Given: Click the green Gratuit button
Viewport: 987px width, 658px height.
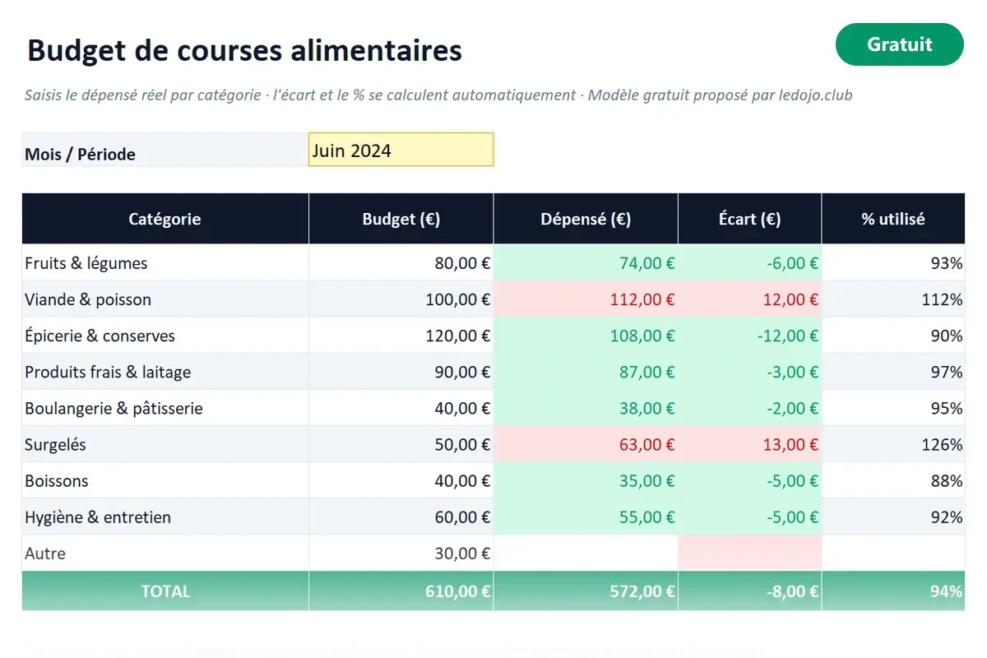Looking at the screenshot, I should tap(899, 44).
